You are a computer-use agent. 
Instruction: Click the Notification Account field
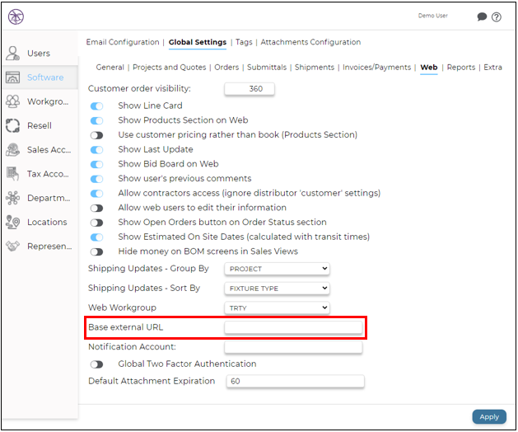(293, 347)
